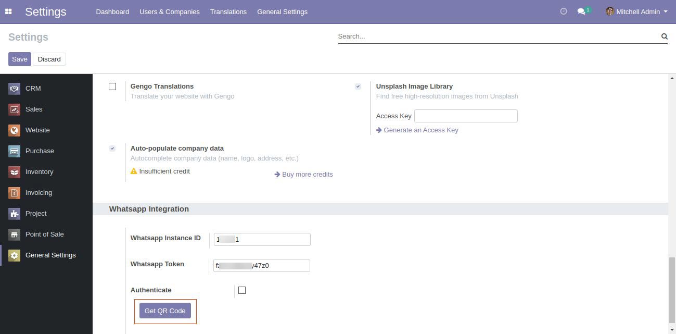Image resolution: width=676 pixels, height=334 pixels.
Task: Select Inventory settings section
Action: pyautogui.click(x=46, y=172)
